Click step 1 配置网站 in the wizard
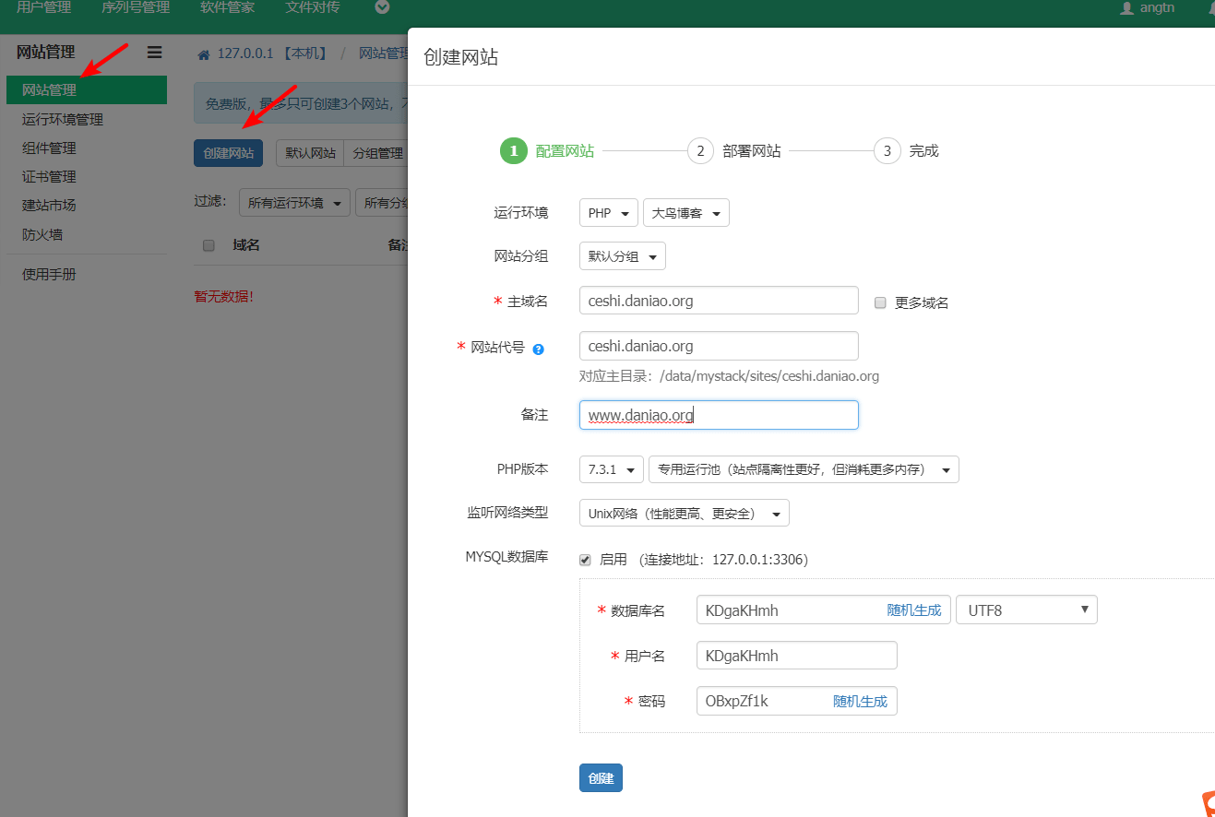The height and width of the screenshot is (817, 1215). point(547,150)
